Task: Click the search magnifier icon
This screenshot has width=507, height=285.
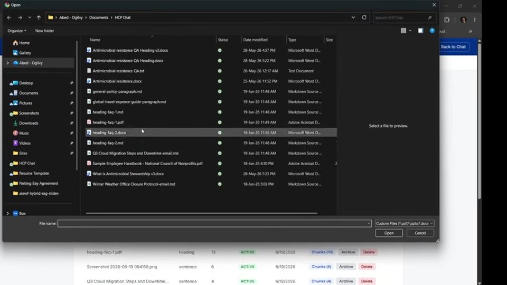Action: [x=430, y=17]
